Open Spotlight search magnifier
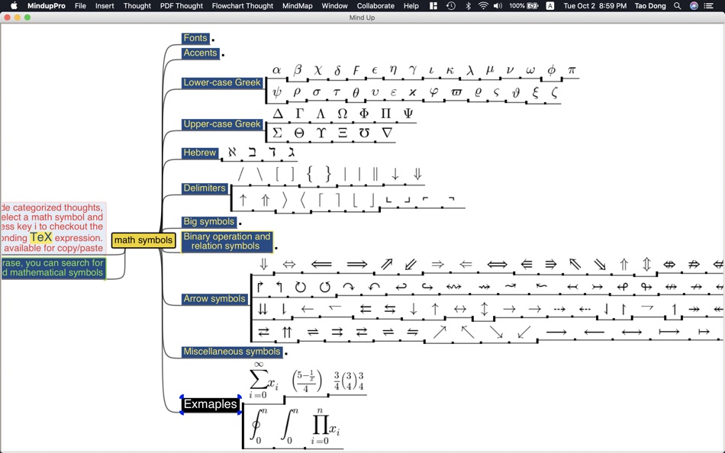Viewport: 725px width, 453px height. pyautogui.click(x=677, y=6)
